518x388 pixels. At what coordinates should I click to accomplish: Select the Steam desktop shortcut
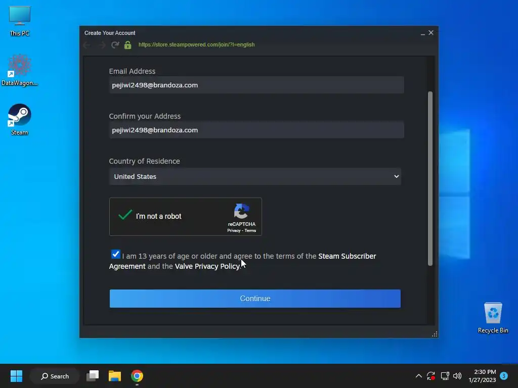20,119
